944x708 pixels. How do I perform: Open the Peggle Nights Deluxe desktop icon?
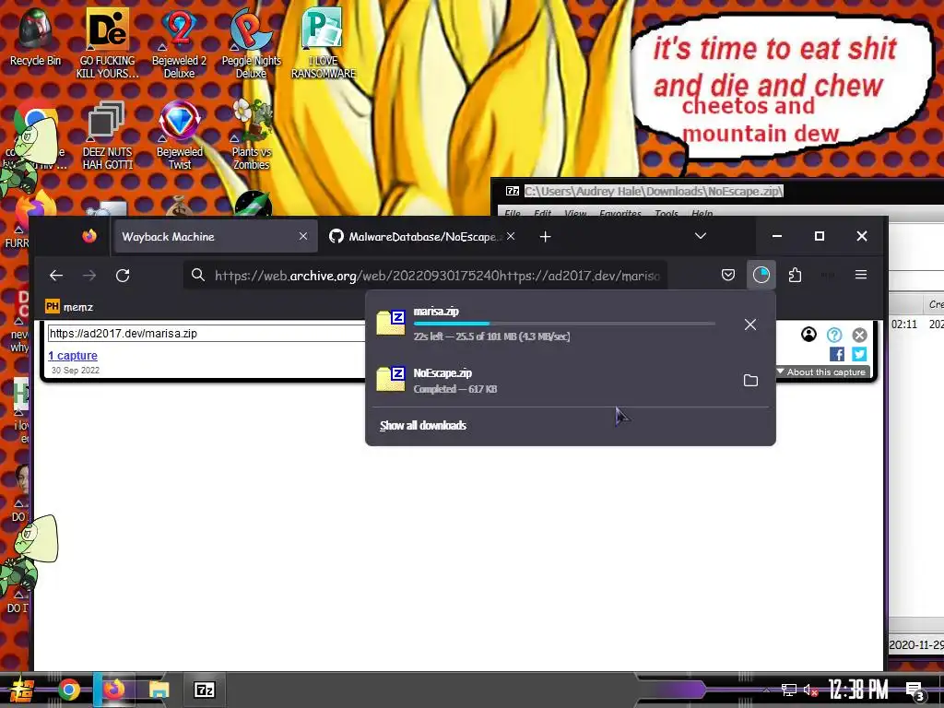[251, 43]
